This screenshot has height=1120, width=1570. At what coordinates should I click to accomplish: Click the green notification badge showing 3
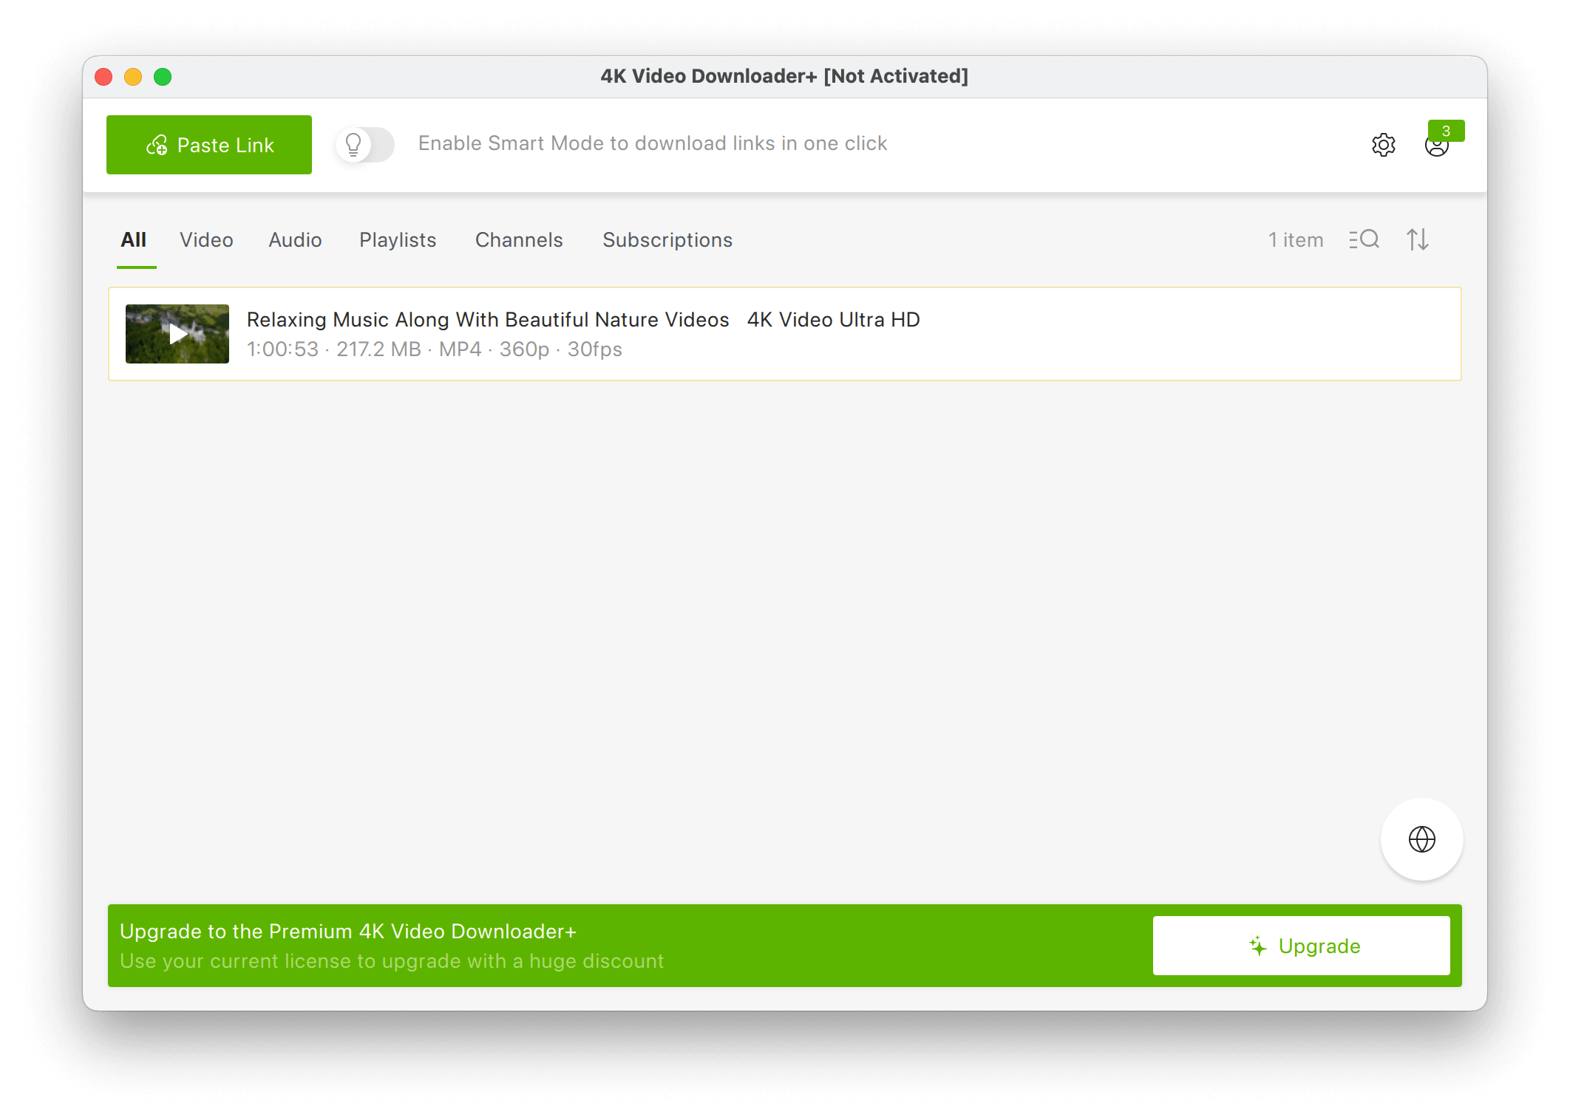tap(1446, 131)
